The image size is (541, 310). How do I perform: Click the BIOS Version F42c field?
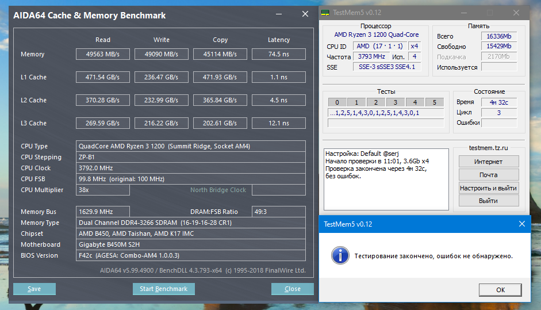coord(191,255)
